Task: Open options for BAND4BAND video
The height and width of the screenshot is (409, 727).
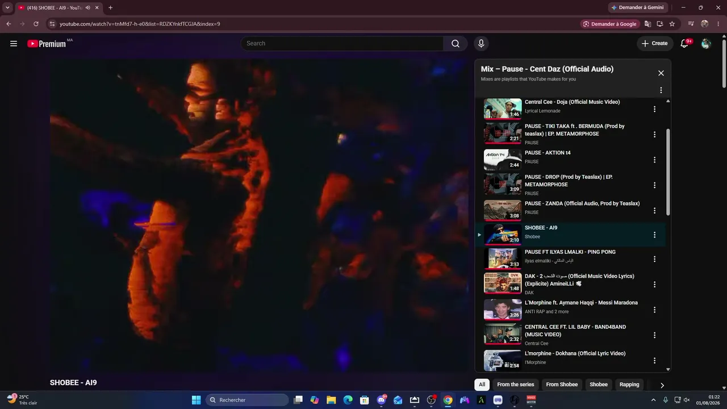Action: (x=654, y=335)
